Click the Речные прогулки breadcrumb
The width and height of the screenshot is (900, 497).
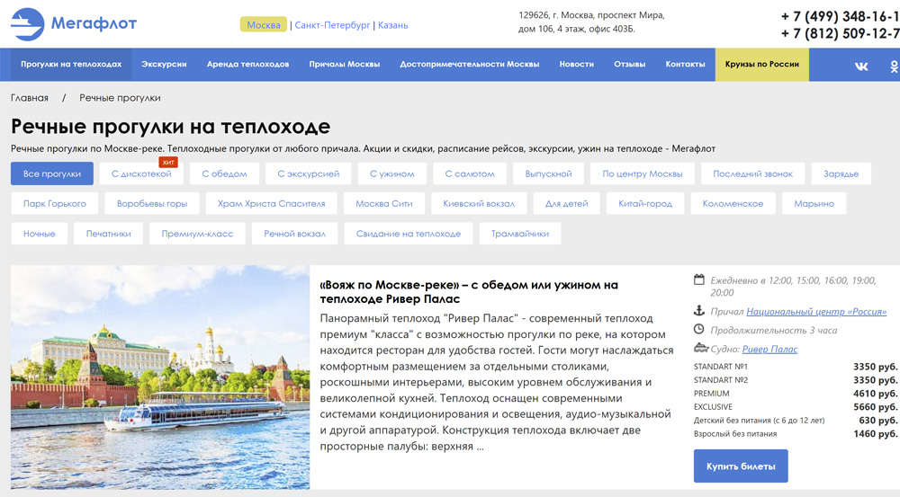click(x=120, y=98)
